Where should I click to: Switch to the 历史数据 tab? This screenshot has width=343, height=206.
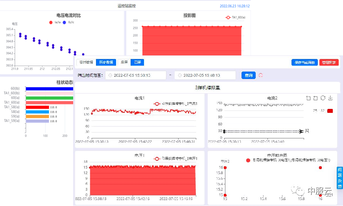click(106, 63)
